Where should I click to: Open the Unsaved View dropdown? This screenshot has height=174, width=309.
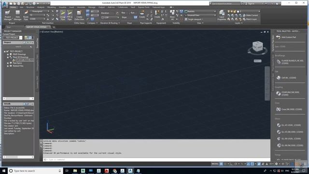point(200,15)
